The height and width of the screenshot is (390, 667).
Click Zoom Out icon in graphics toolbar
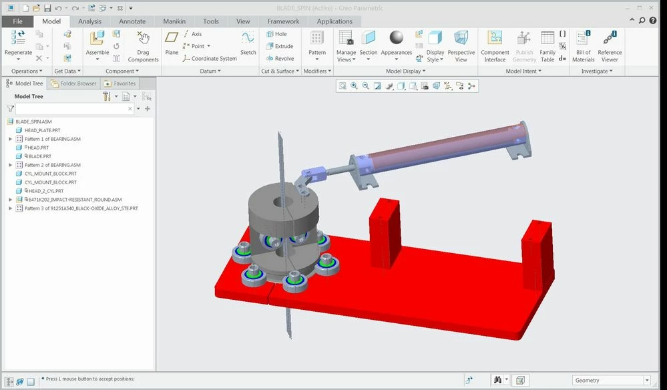[365, 86]
